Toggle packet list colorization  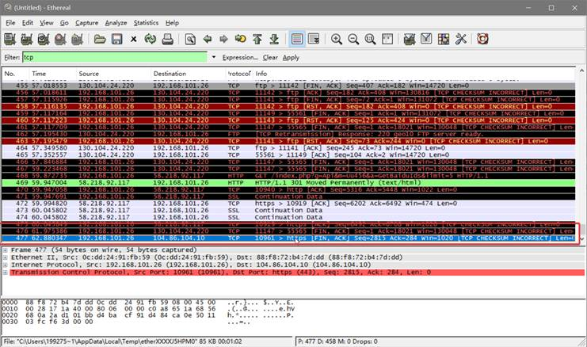[297, 39]
